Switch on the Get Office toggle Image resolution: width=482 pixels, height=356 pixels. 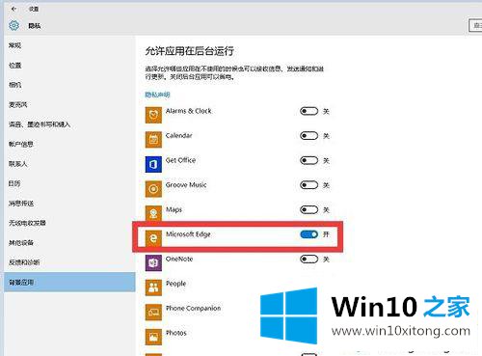pyautogui.click(x=308, y=160)
